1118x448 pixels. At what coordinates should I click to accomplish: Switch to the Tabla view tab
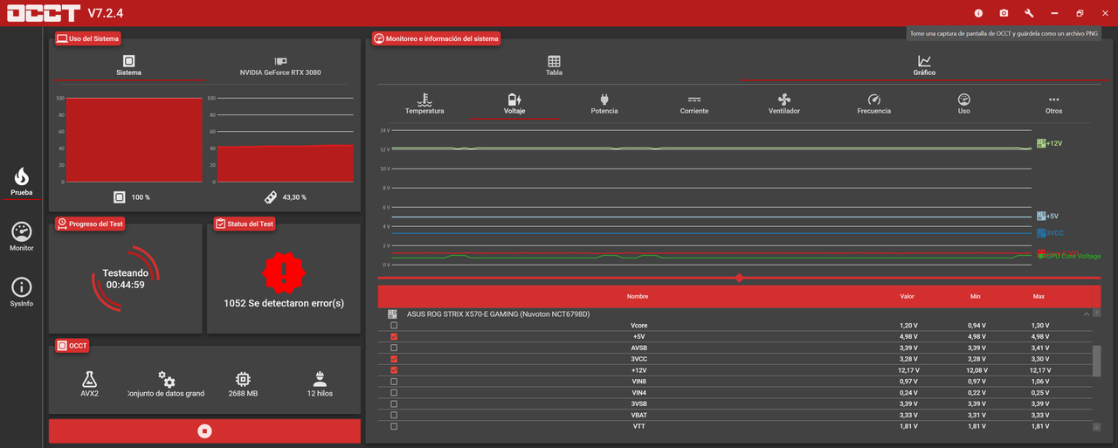point(554,66)
